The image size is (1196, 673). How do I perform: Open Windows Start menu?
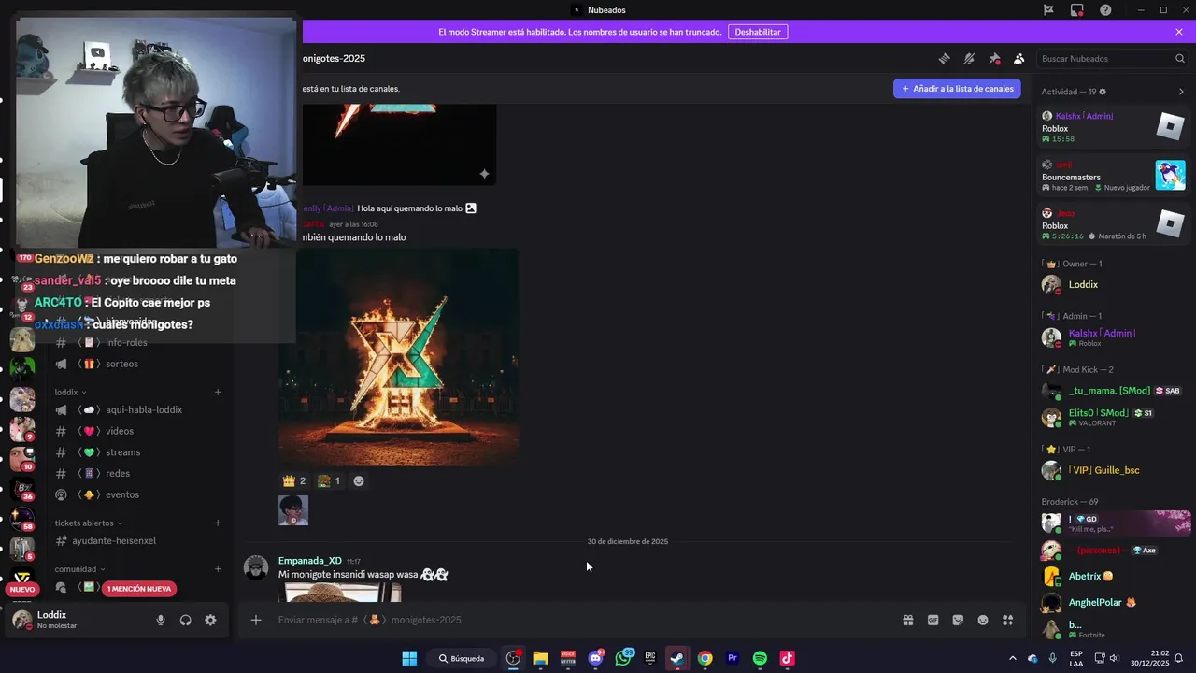click(x=409, y=658)
